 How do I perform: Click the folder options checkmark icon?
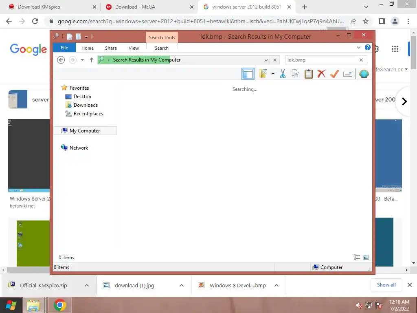point(263,74)
